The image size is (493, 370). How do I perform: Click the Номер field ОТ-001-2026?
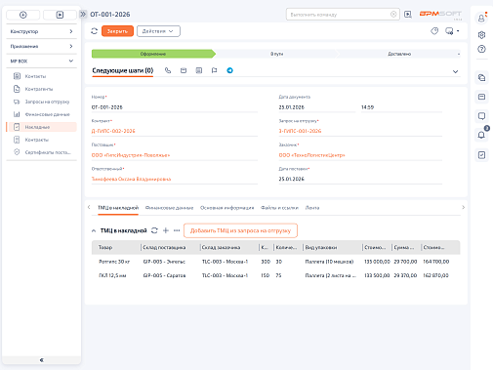175,107
